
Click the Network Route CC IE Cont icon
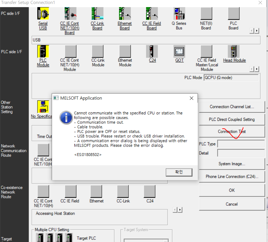click(43, 150)
